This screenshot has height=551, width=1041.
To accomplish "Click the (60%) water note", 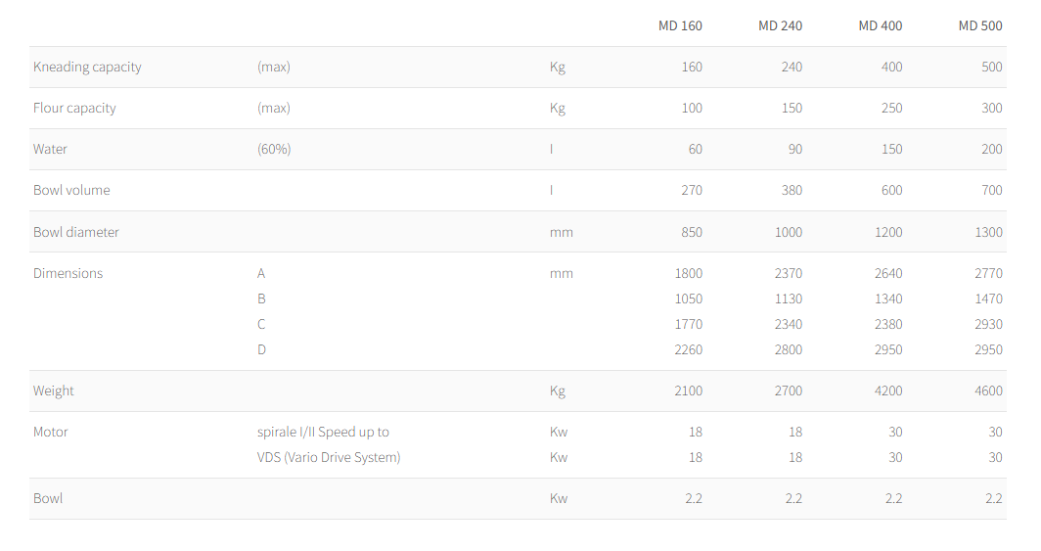I will point(274,149).
